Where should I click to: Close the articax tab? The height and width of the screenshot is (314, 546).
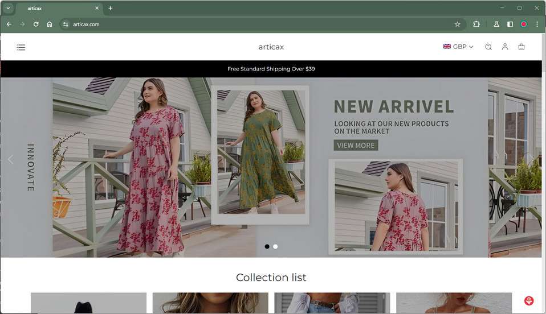pos(97,8)
